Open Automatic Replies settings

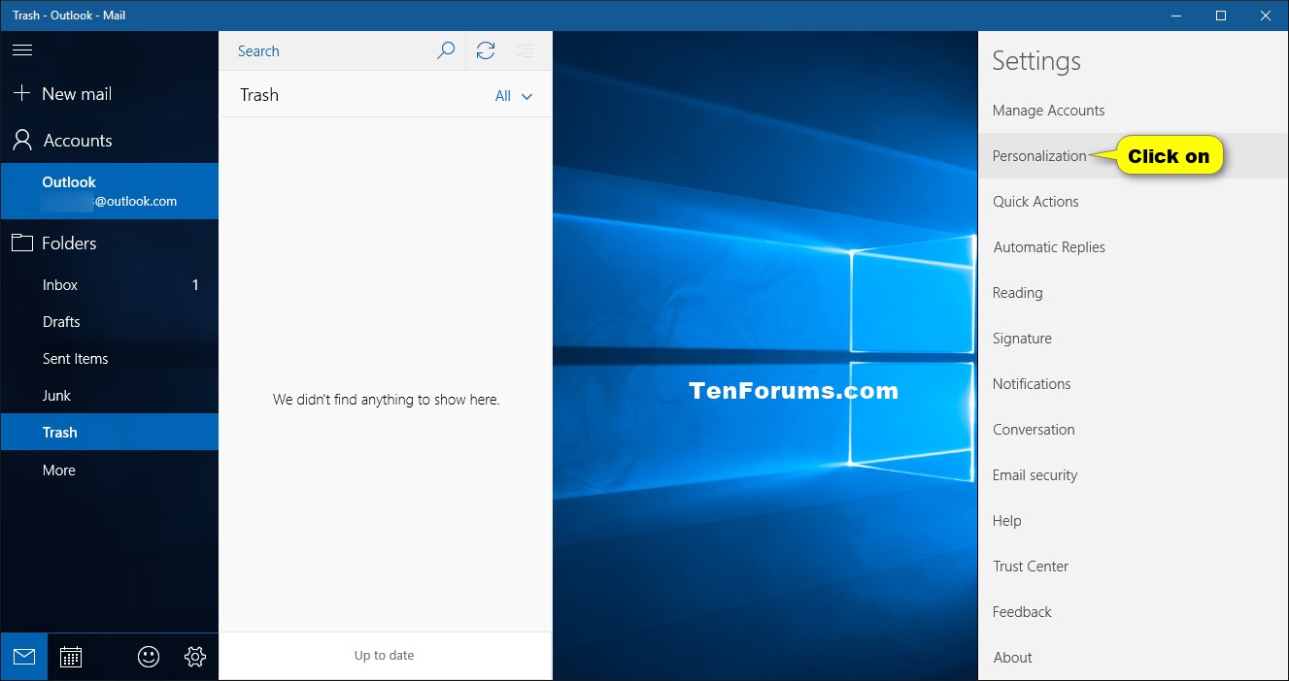[x=1134, y=247]
